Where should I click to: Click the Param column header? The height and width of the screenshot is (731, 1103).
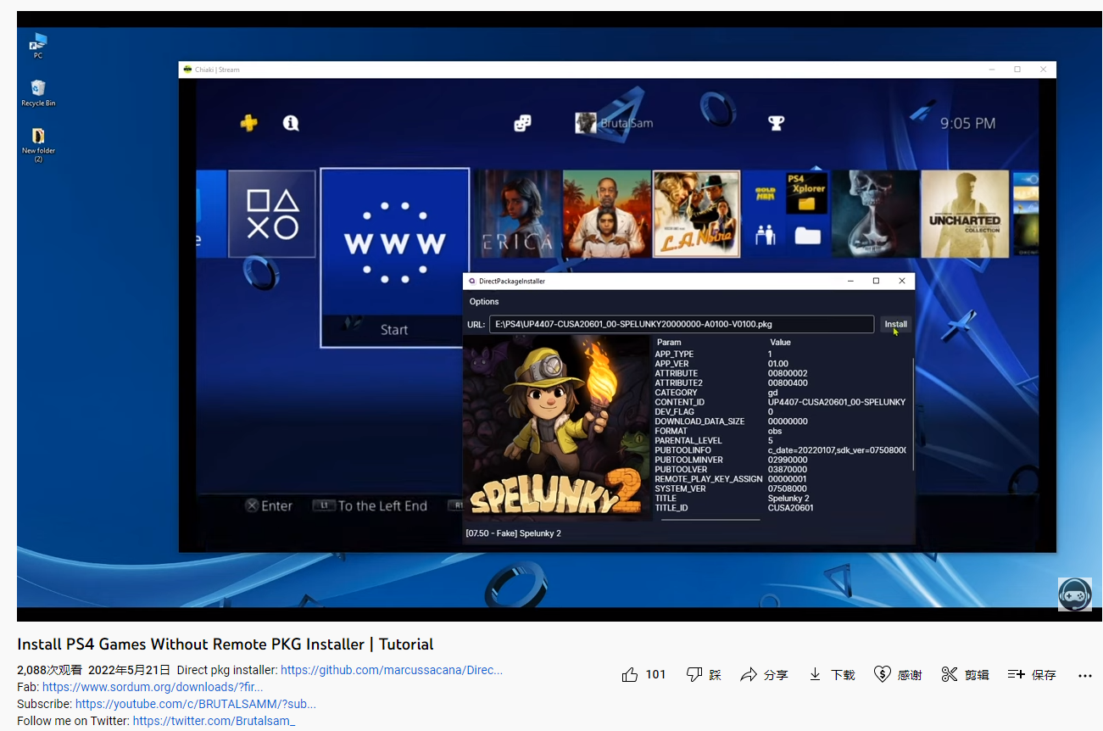(x=669, y=343)
